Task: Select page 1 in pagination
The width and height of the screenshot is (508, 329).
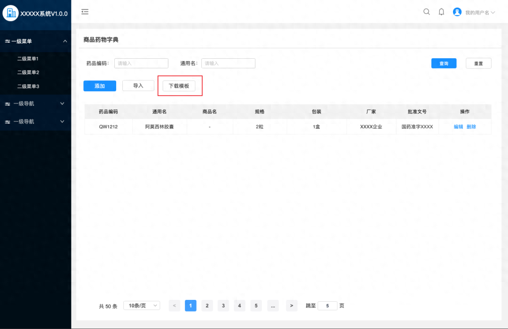Action: (190, 305)
